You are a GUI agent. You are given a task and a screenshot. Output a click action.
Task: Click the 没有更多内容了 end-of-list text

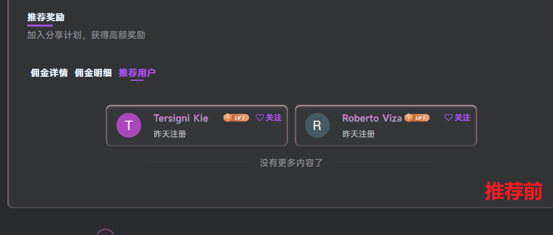291,163
